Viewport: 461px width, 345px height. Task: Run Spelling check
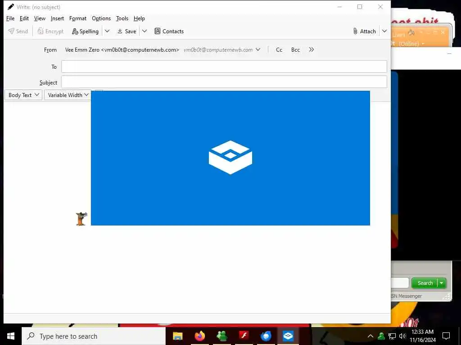coord(85,31)
